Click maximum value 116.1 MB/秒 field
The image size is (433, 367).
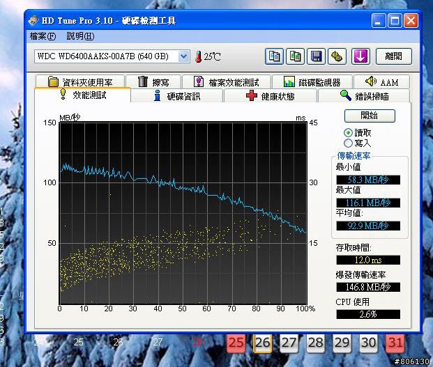coord(368,203)
